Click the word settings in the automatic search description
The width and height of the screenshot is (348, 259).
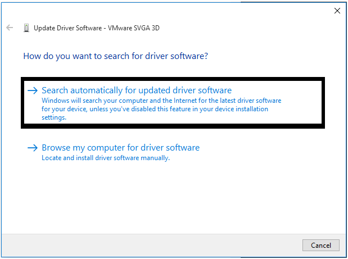(54, 117)
